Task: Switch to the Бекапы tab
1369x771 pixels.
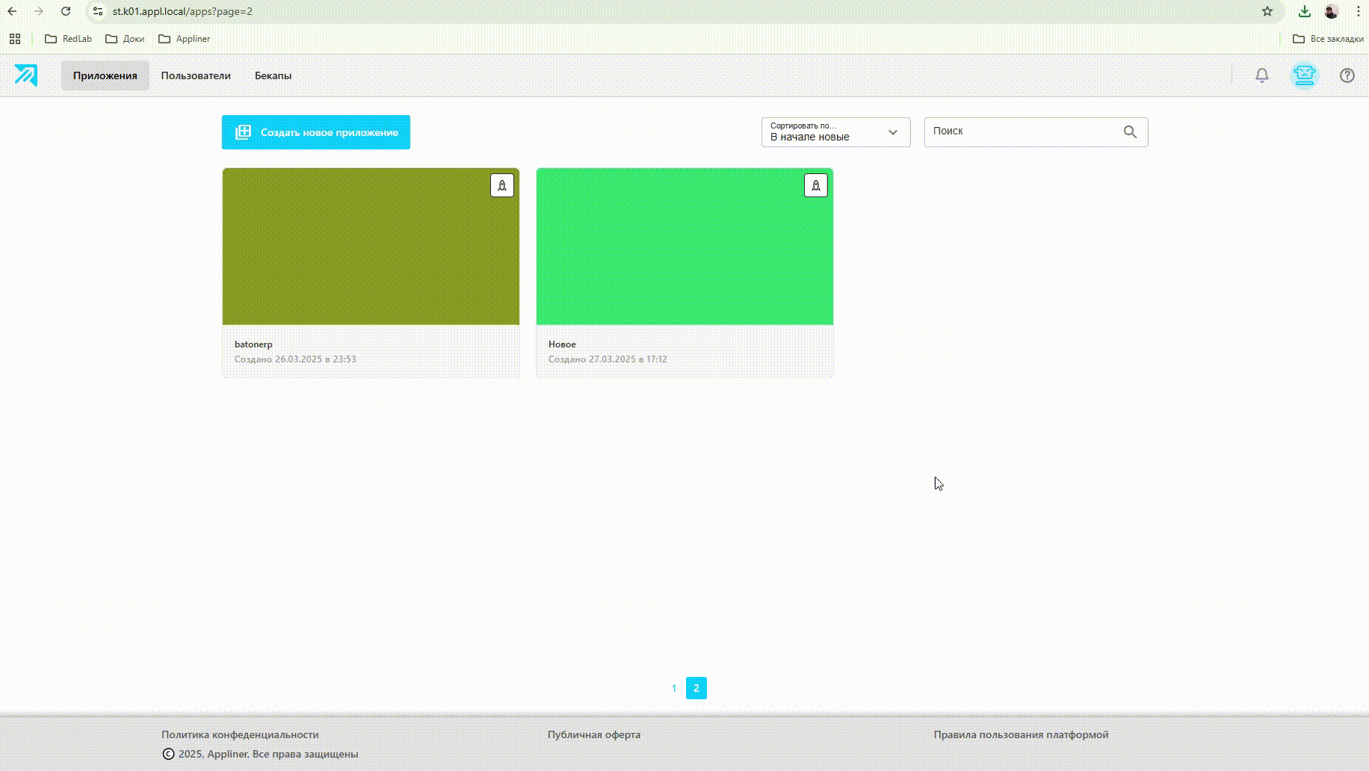Action: click(x=273, y=75)
